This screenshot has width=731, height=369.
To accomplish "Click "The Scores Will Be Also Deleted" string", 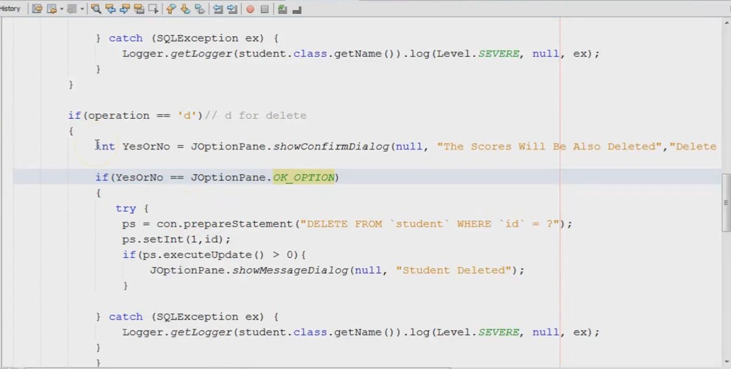I will coord(550,147).
